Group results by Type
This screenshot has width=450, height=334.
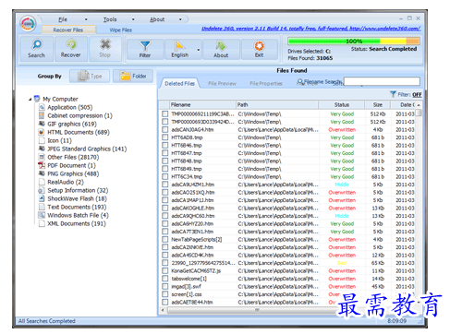point(90,76)
